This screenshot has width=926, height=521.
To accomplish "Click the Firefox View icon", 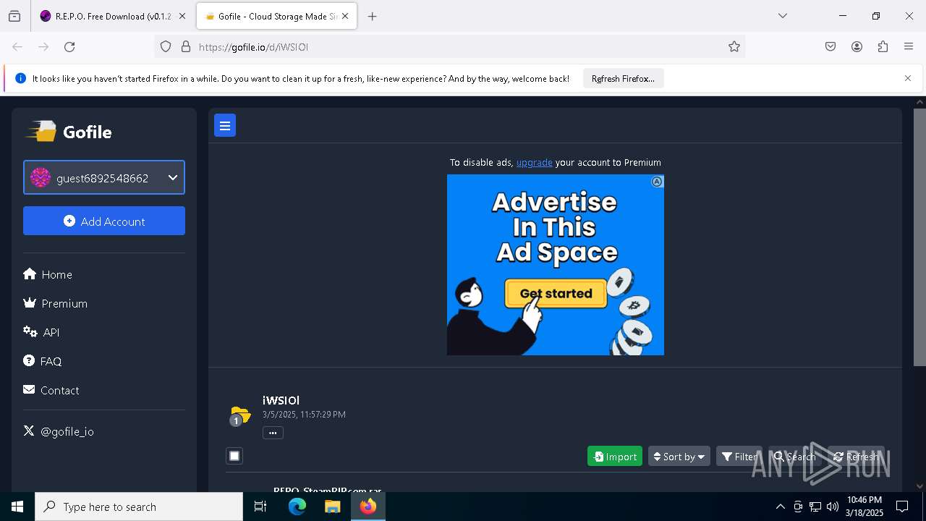I will (14, 16).
